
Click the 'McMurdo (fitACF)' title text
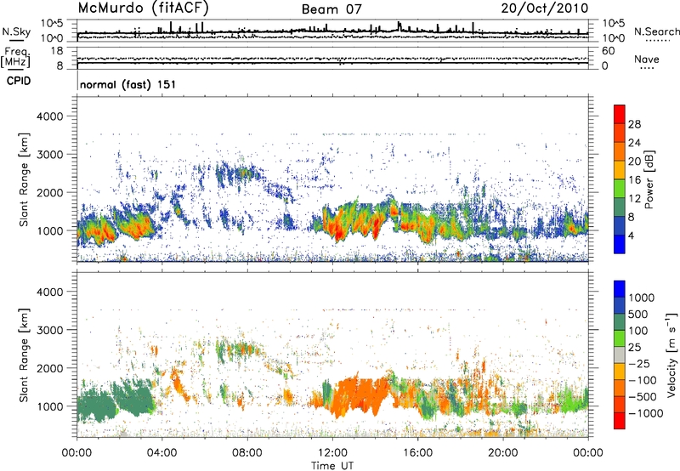point(143,9)
